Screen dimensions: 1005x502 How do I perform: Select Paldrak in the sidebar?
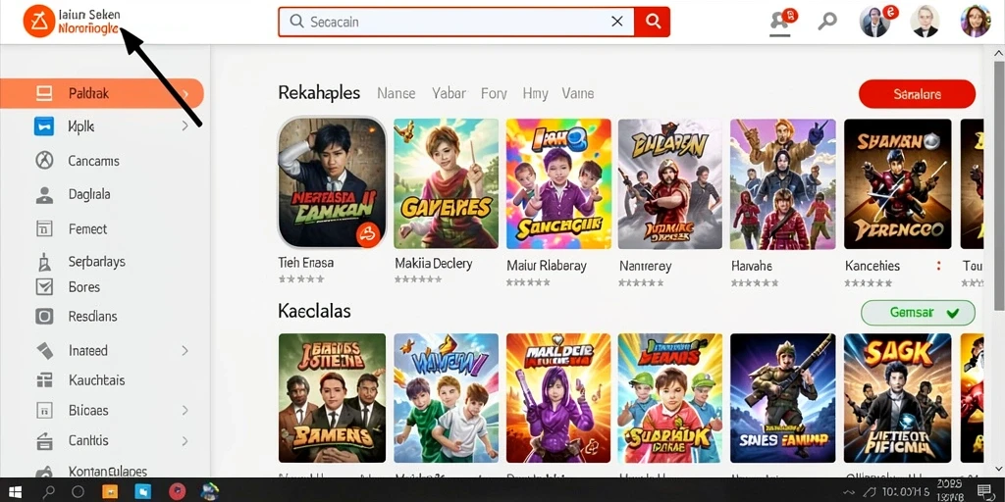click(102, 93)
